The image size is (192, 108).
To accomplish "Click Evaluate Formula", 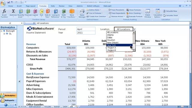I will point(134,16).
